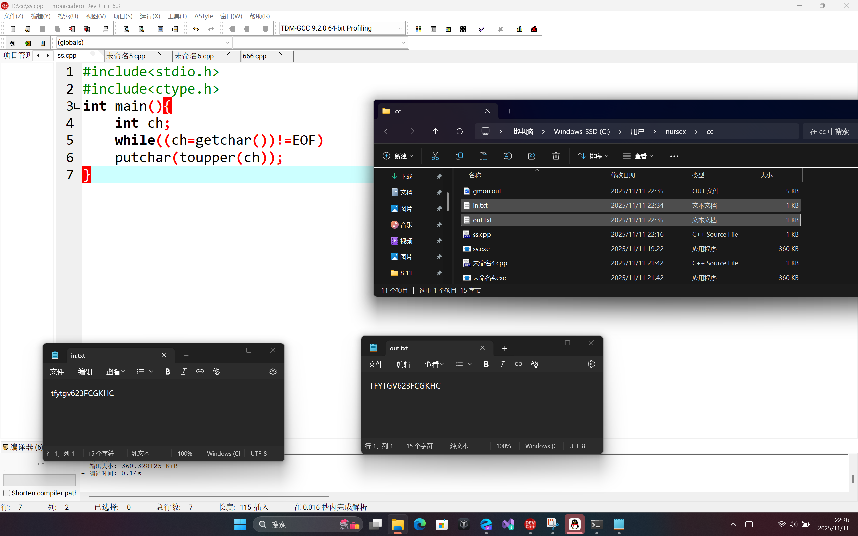Click the Print icon in Dev-C++ toolbar
Image resolution: width=858 pixels, height=536 pixels.
click(x=105, y=29)
